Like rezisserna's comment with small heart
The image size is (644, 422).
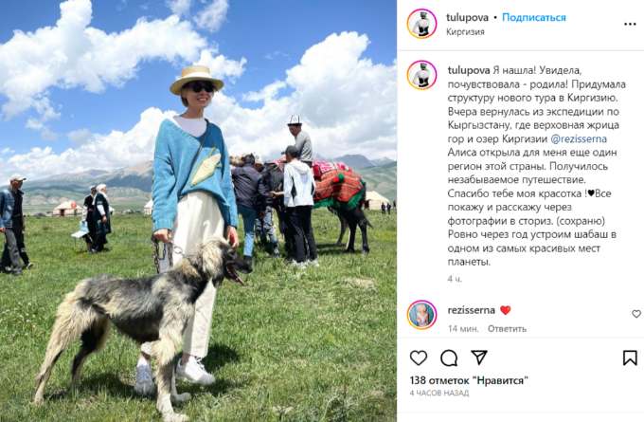[x=636, y=314]
